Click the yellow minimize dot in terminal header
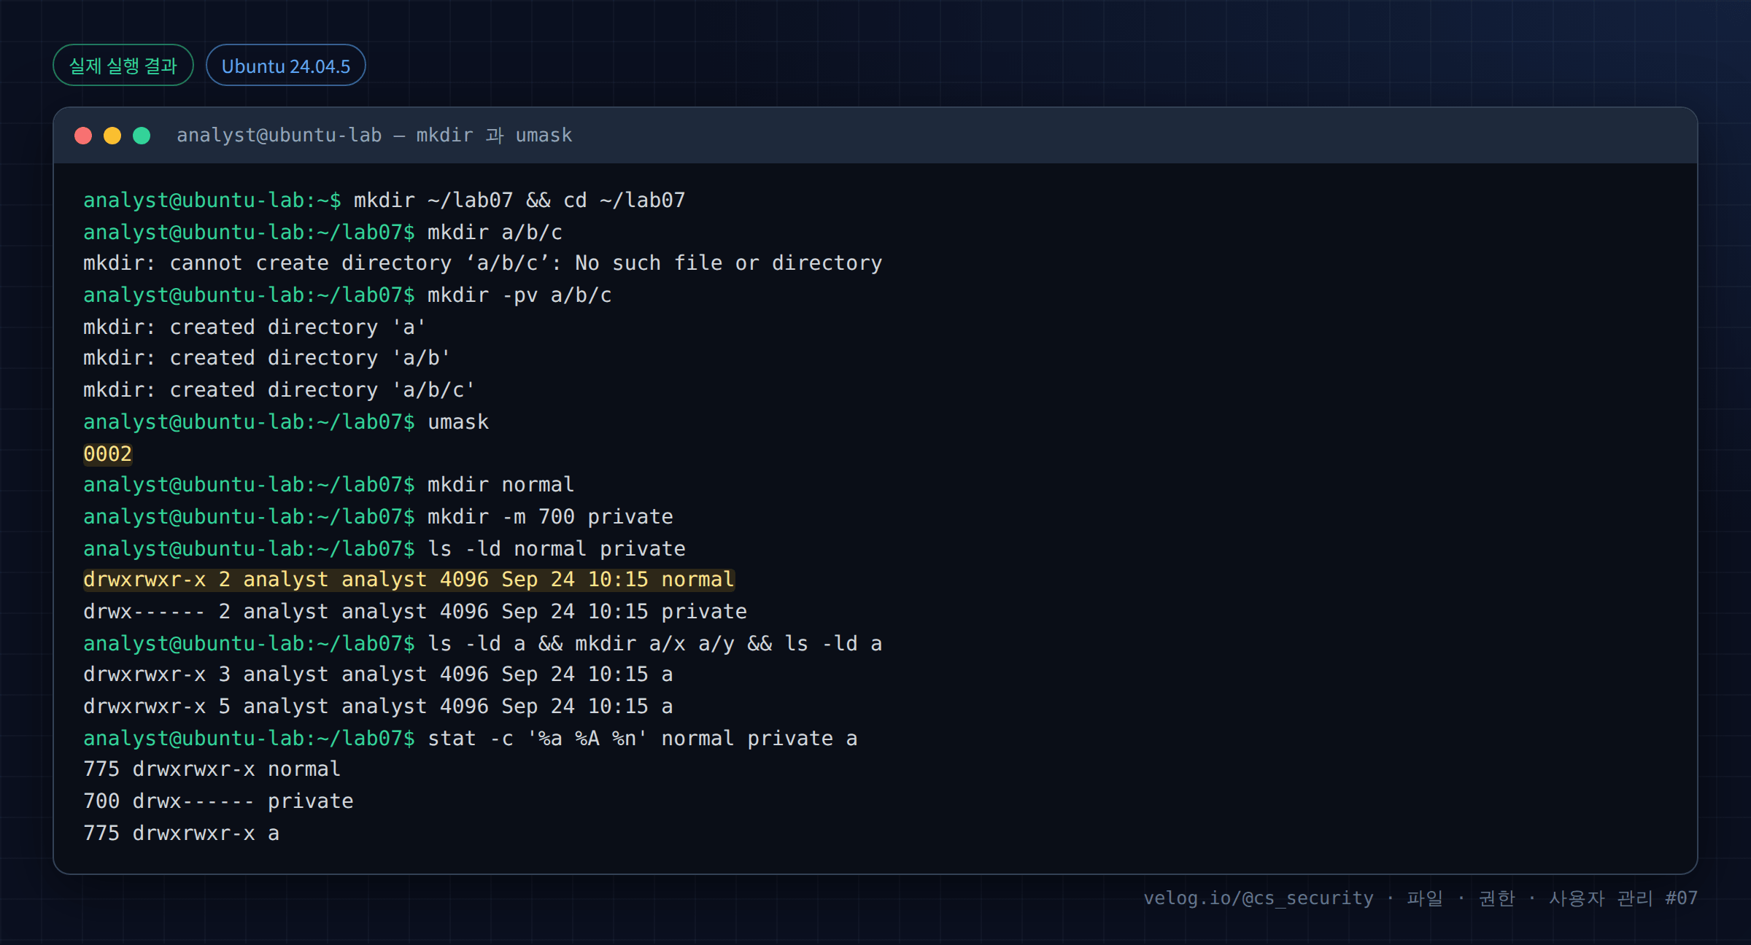This screenshot has height=945, width=1751. pos(112,136)
